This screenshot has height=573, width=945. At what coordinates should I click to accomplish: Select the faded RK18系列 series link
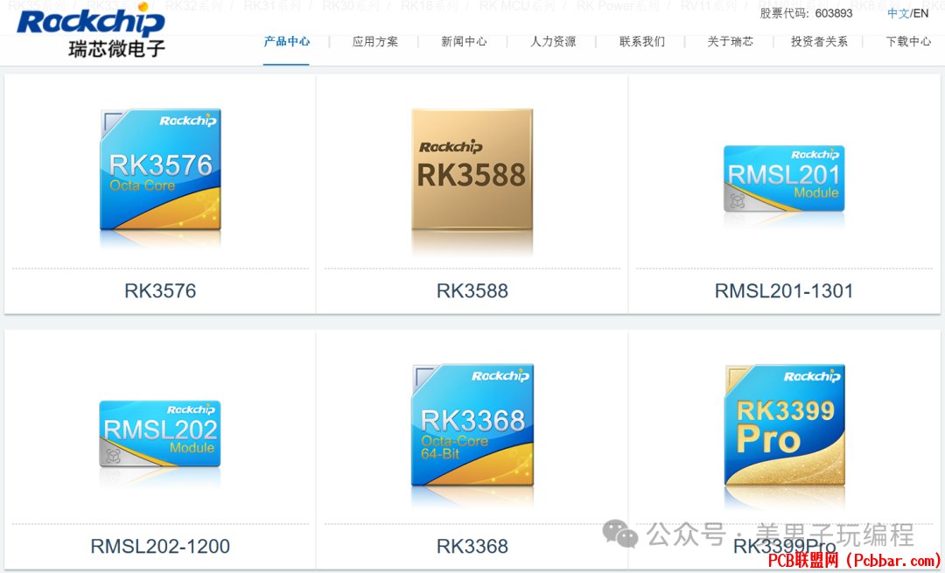click(429, 7)
